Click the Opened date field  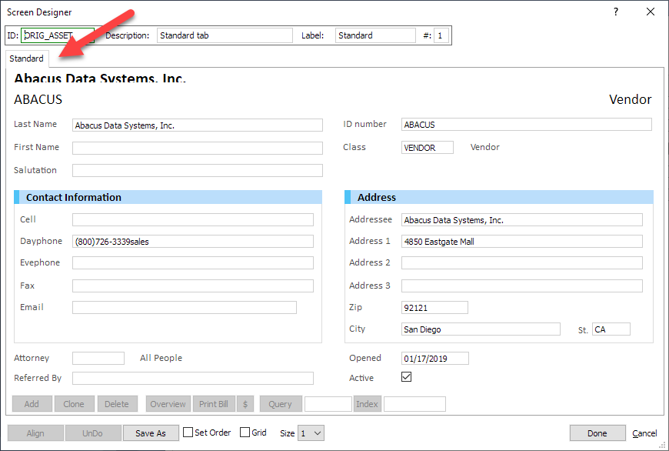pos(434,359)
